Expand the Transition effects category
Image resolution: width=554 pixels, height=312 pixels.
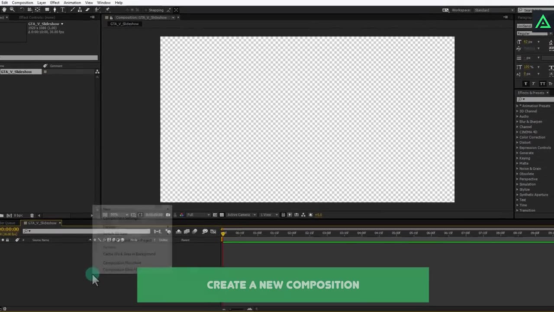(x=517, y=210)
